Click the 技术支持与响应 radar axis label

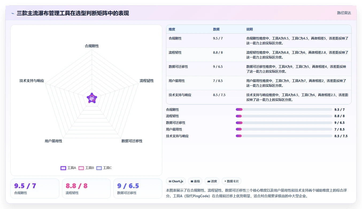click(32, 81)
